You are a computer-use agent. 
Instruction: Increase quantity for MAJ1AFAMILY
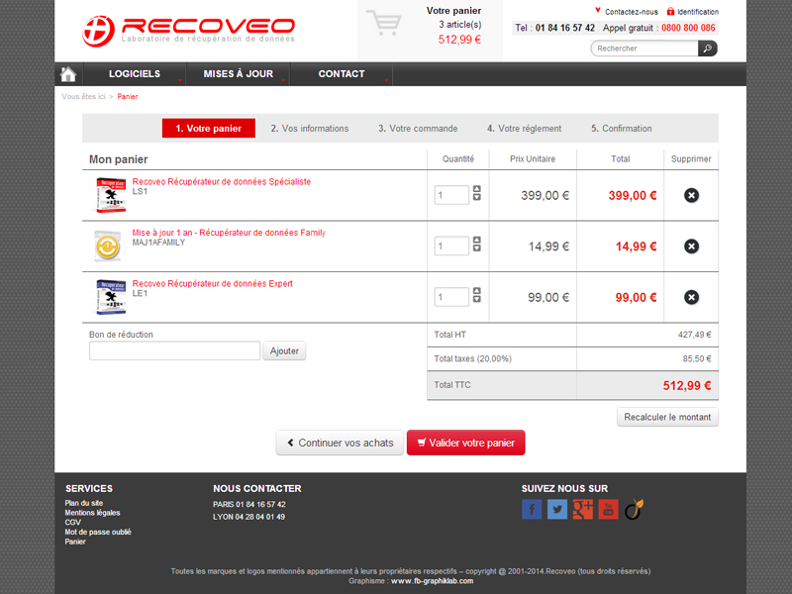click(x=477, y=241)
